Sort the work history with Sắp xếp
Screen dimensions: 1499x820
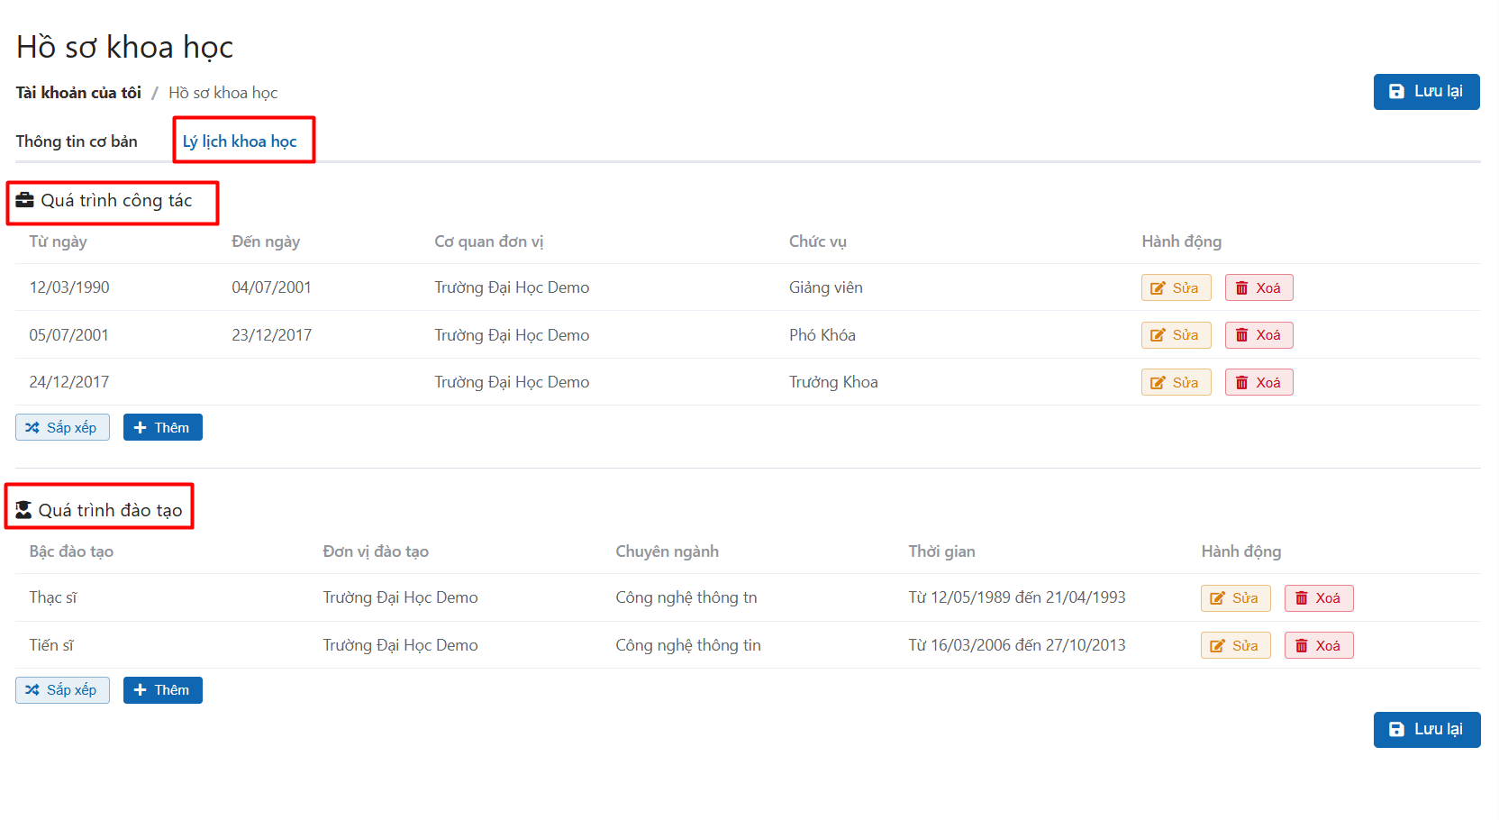62,428
